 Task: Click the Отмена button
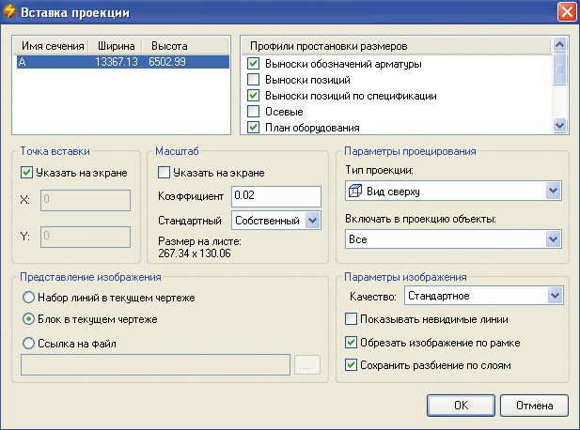[x=533, y=405]
